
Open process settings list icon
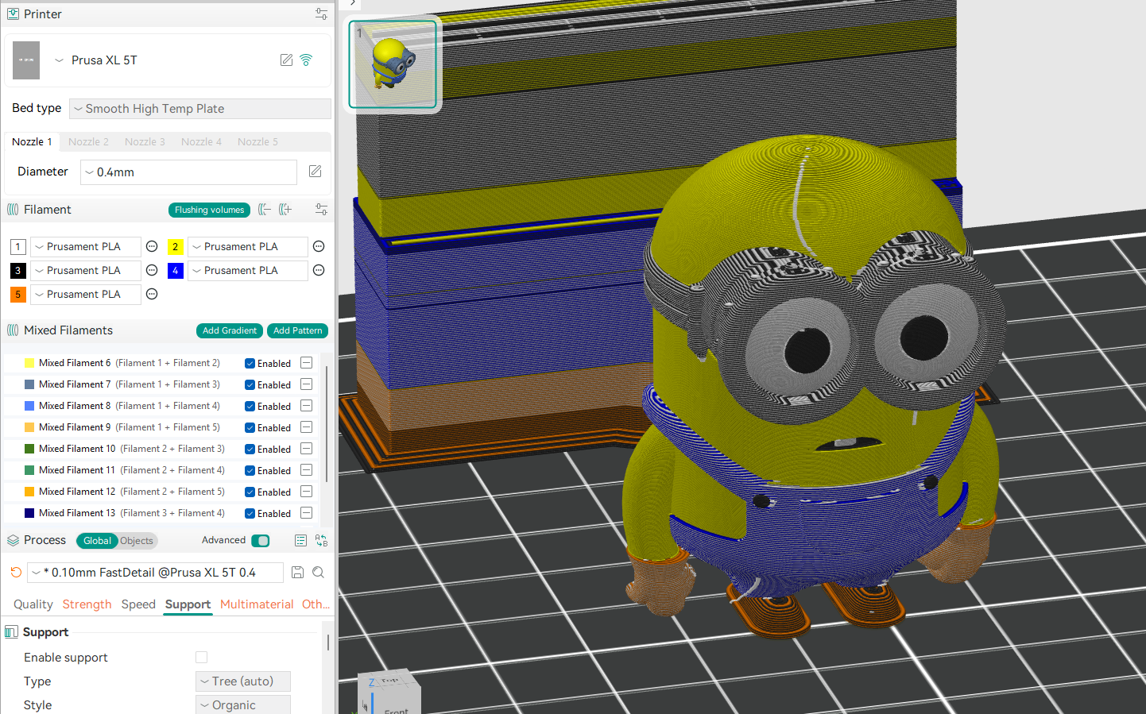(x=300, y=541)
